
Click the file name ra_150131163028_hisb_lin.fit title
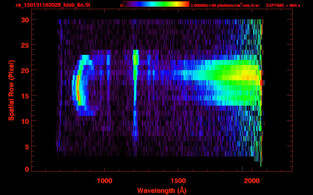tap(53, 5)
